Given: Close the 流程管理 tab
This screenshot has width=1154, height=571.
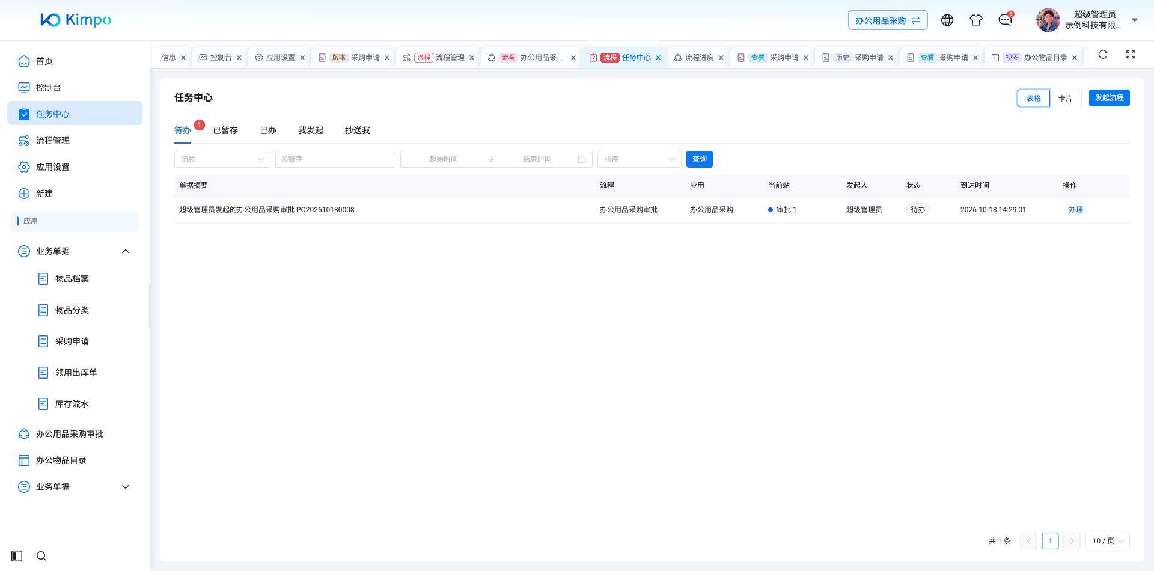Looking at the screenshot, I should click(472, 58).
